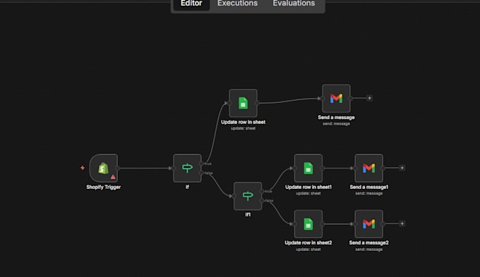The width and height of the screenshot is (480, 277).
Task: Switch to the Executions tab
Action: coord(238,4)
